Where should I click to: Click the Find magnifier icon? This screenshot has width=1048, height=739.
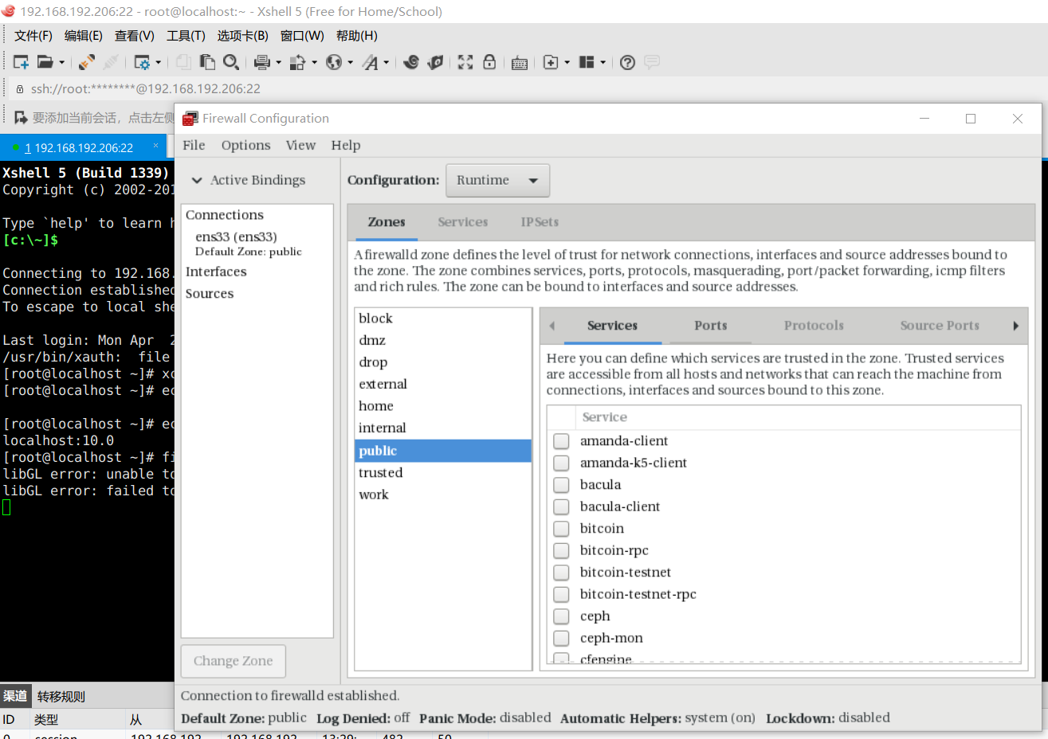point(231,62)
